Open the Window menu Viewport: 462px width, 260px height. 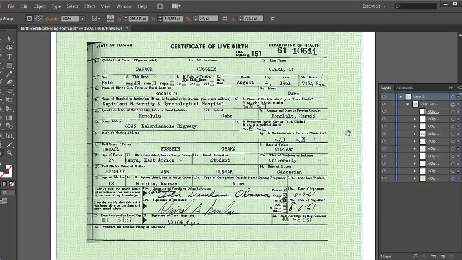(x=124, y=6)
